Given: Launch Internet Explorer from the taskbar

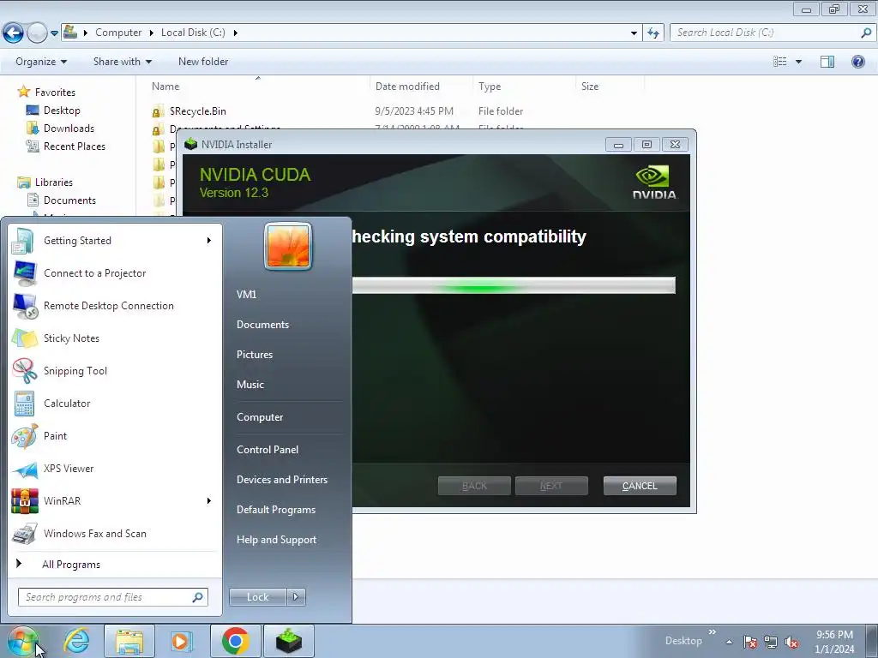Looking at the screenshot, I should tap(76, 641).
